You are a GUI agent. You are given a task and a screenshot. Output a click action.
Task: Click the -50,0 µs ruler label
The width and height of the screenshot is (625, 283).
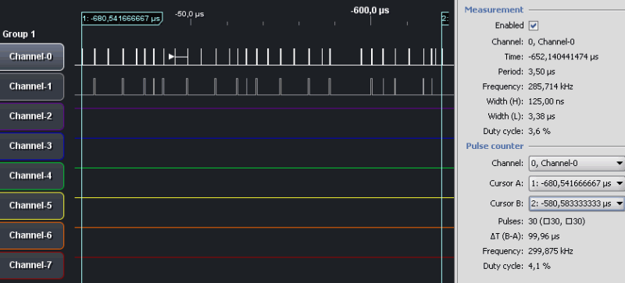tap(189, 14)
